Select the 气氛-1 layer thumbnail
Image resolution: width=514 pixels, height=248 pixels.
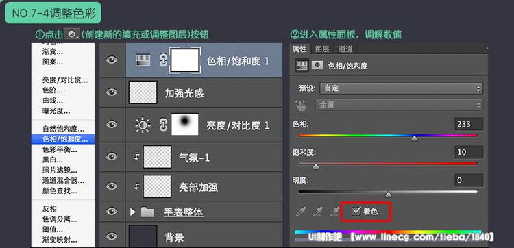pos(158,157)
